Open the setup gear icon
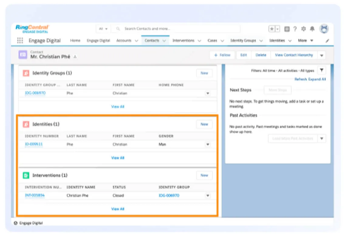The width and height of the screenshot is (345, 234). point(303,29)
